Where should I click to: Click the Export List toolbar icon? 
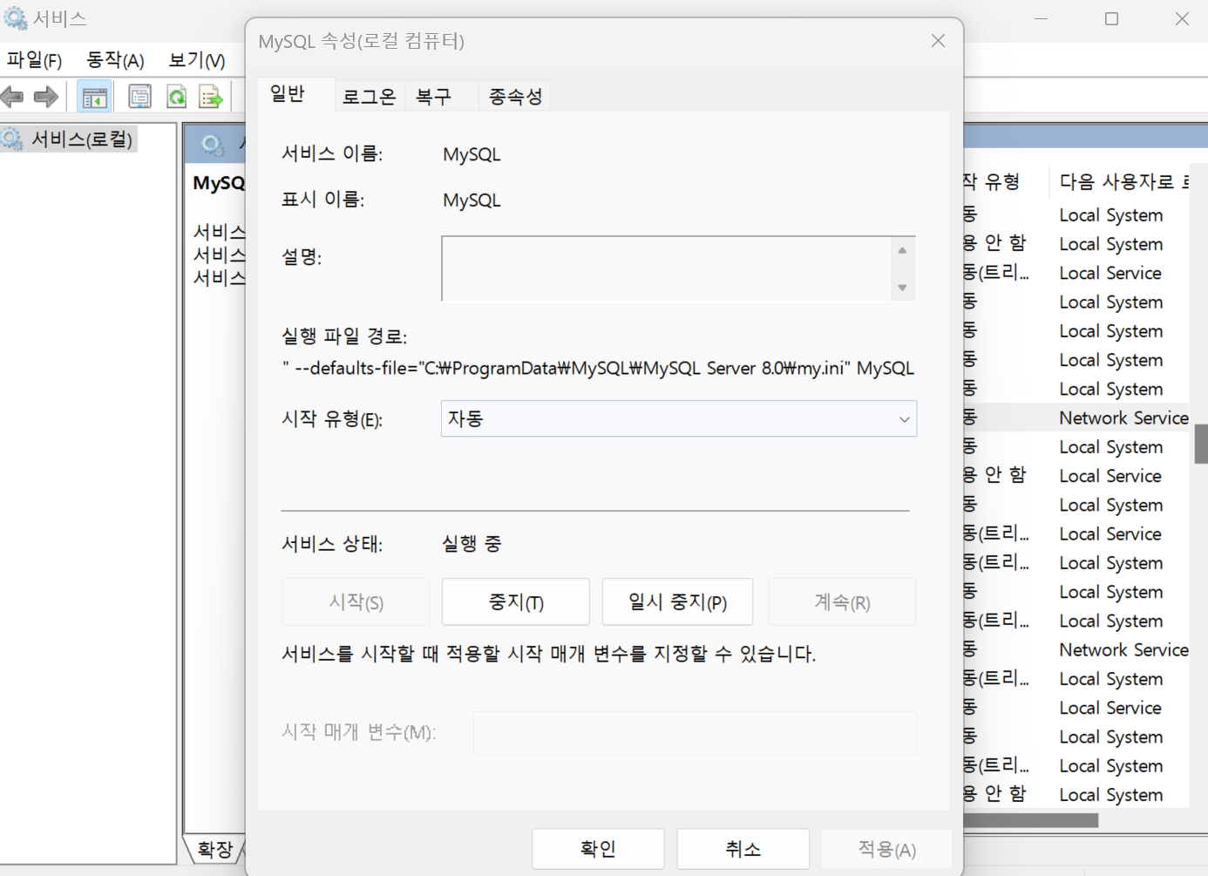211,97
